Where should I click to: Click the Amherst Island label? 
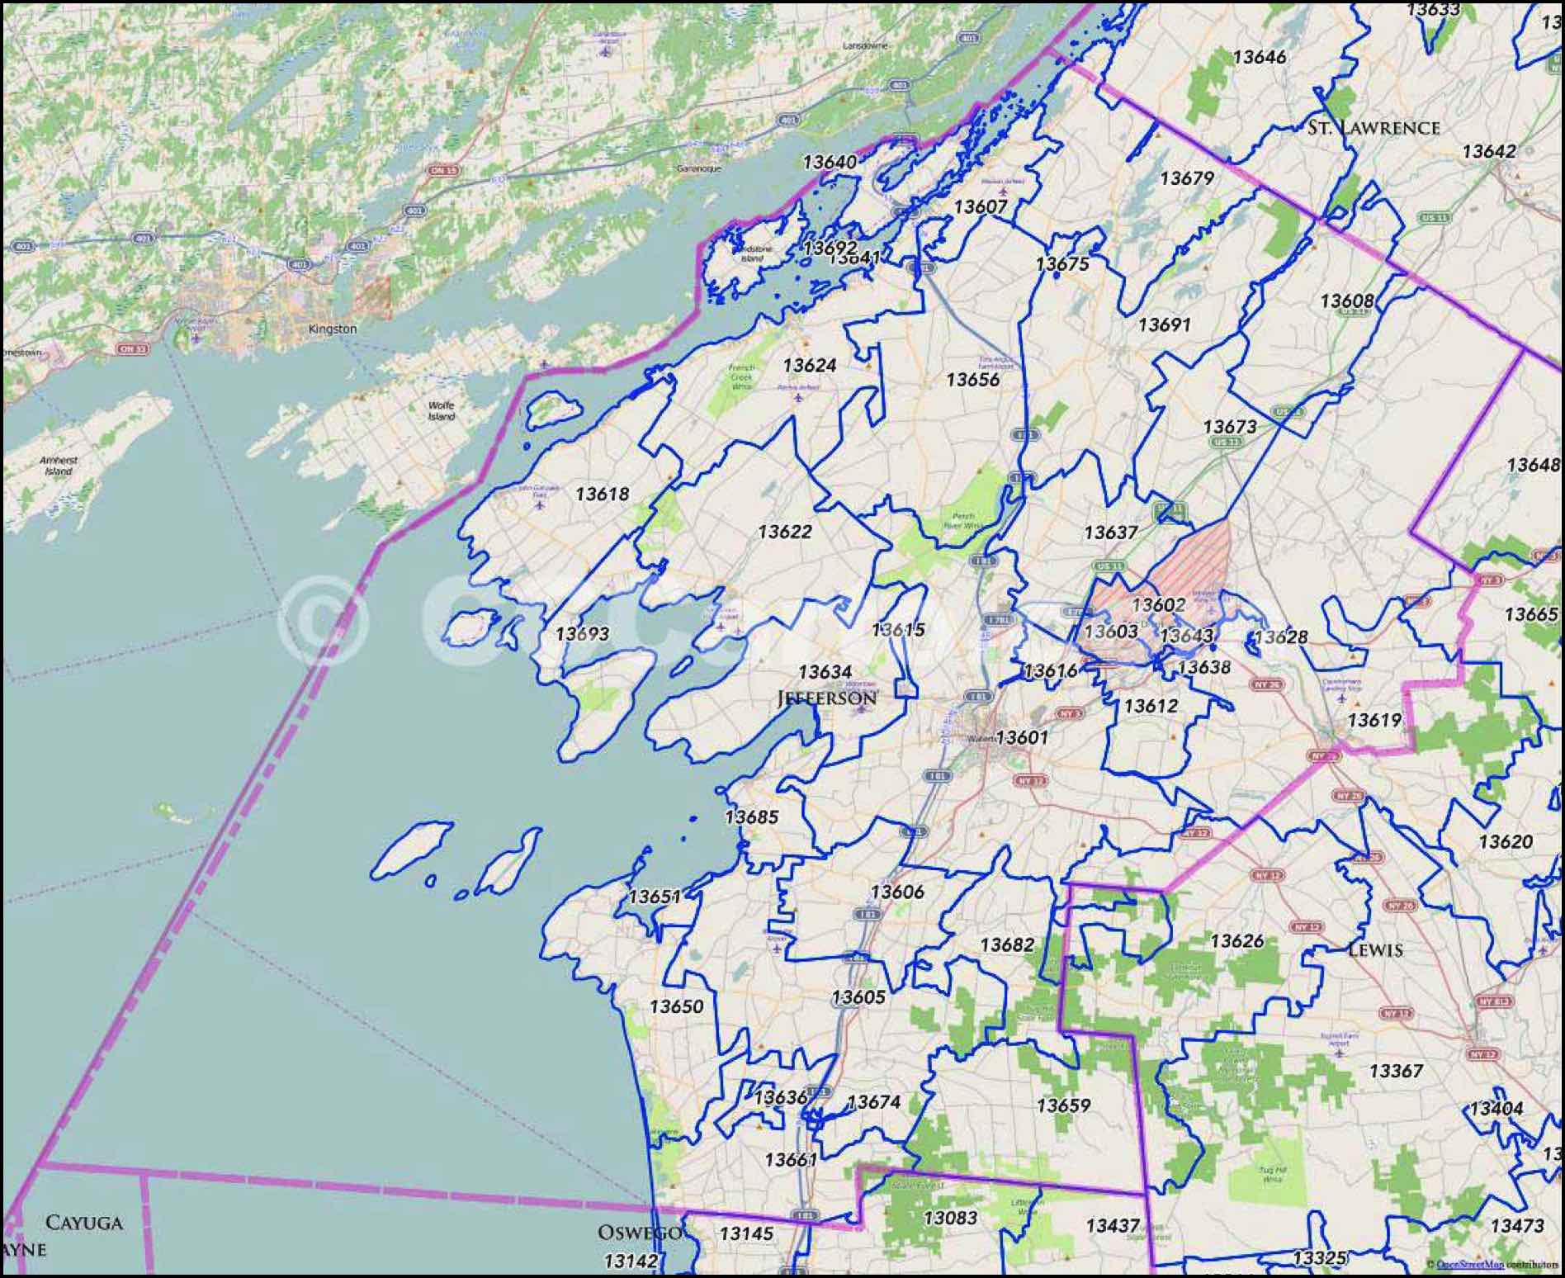tap(59, 466)
